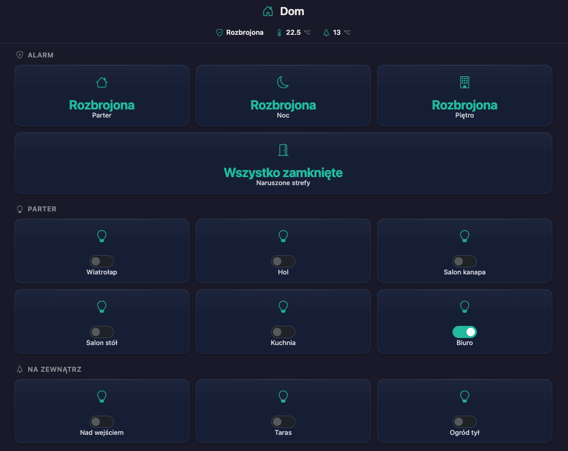Image resolution: width=568 pixels, height=451 pixels.
Task: Click the thermometer icon in header
Action: pyautogui.click(x=279, y=33)
